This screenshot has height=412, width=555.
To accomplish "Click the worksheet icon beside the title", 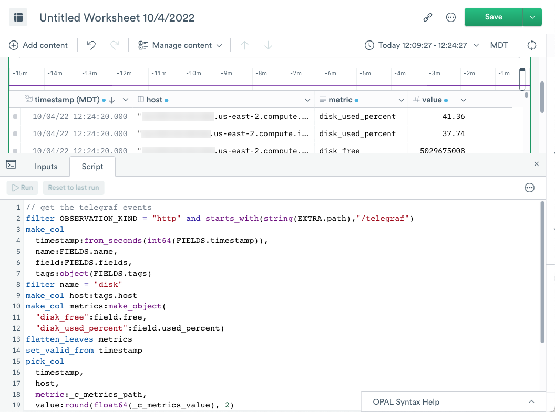I will [18, 17].
